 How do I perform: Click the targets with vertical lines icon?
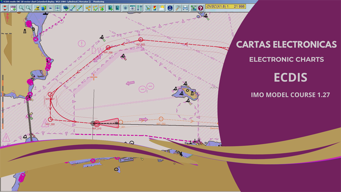140,8
